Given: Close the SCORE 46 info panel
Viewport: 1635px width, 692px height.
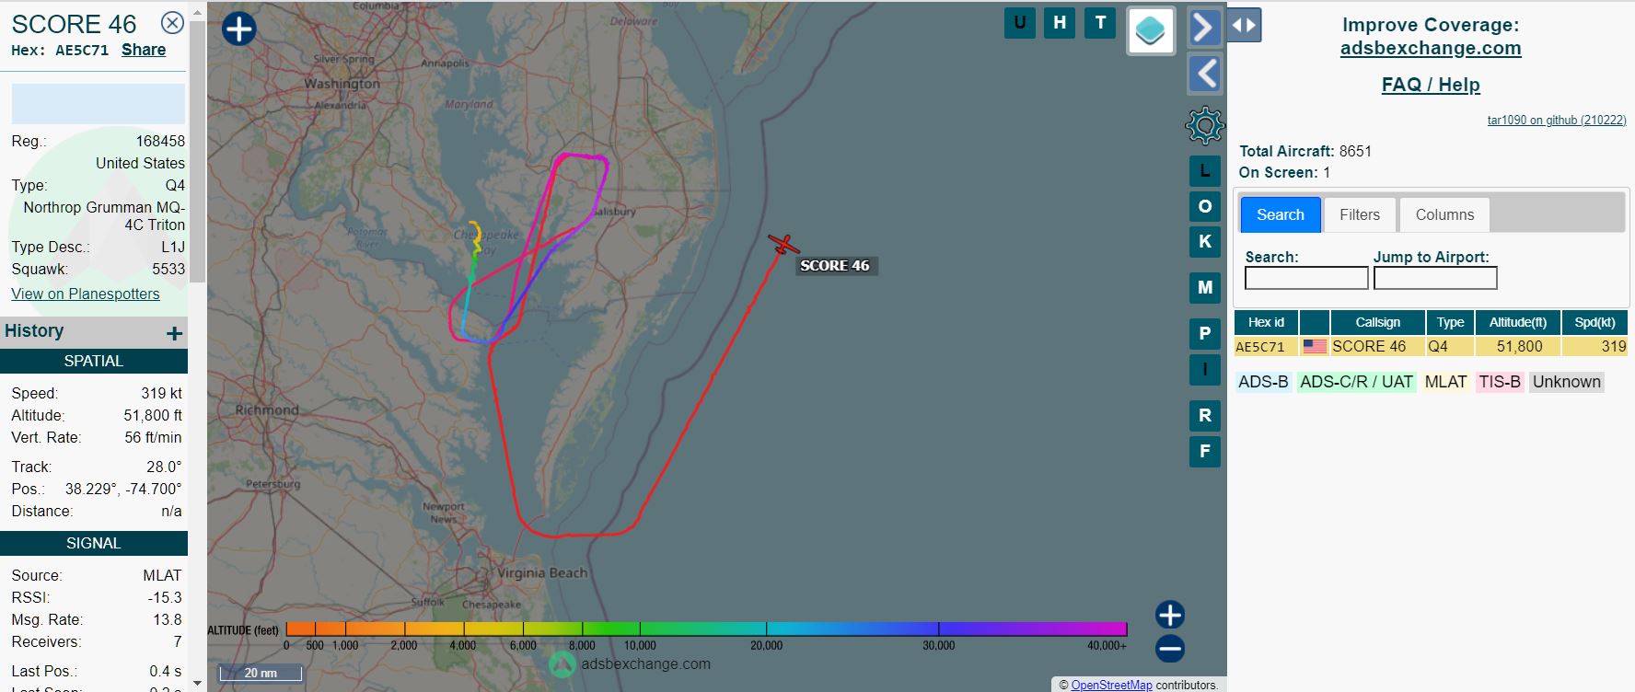Looking at the screenshot, I should [172, 23].
